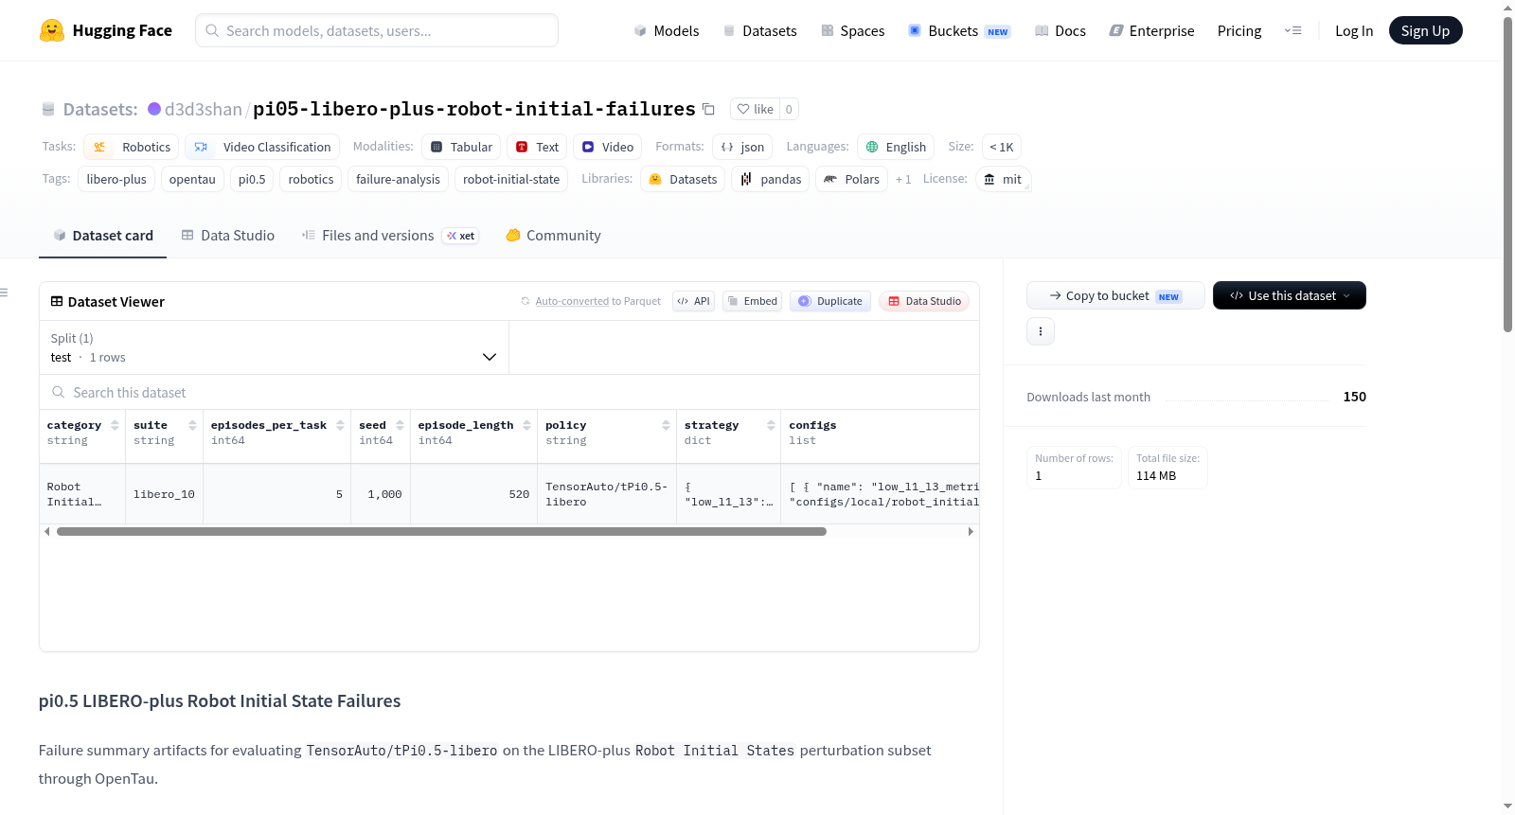Sort the strategy column
Viewport: 1515px width, 815px height.
click(x=772, y=425)
